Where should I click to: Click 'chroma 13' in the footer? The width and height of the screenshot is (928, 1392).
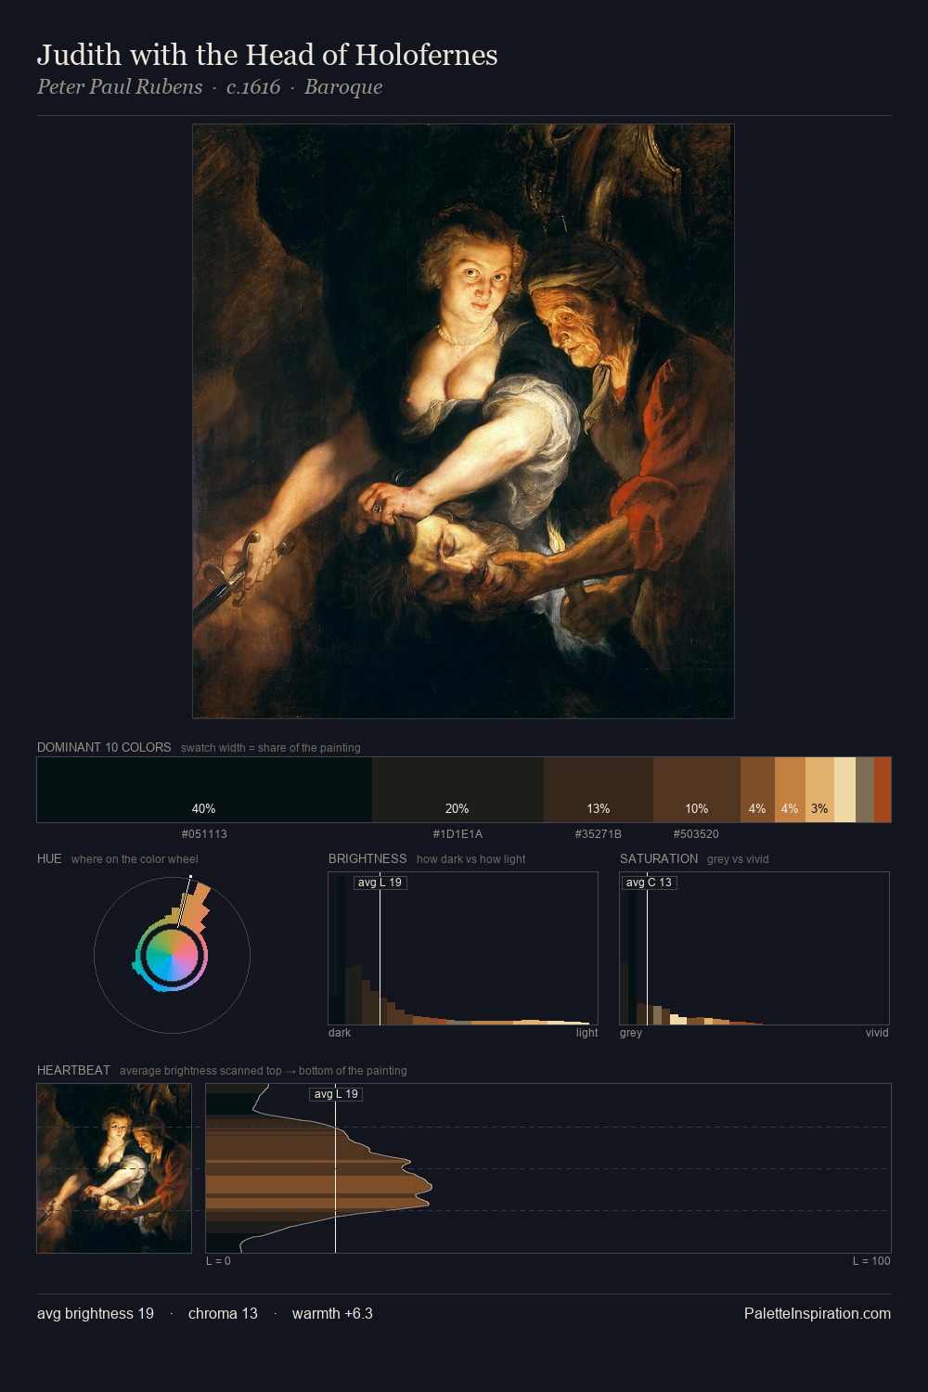coord(223,1314)
